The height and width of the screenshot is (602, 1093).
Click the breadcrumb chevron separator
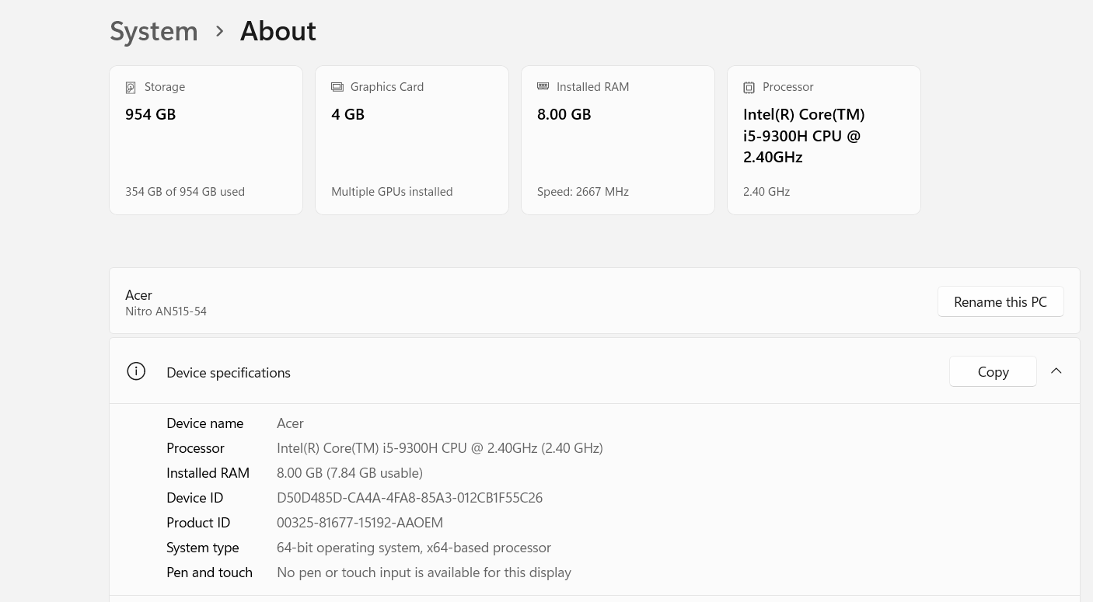(220, 31)
